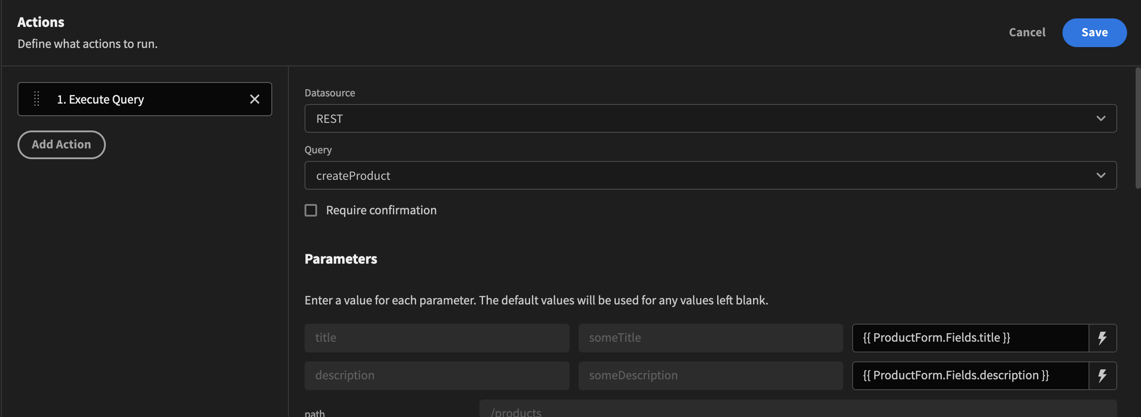Image resolution: width=1141 pixels, height=417 pixels.
Task: Click the path field showing /products
Action: [673, 410]
